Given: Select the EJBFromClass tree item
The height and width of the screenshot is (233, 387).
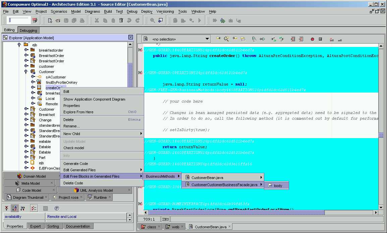Looking at the screenshot, I should click(49, 168).
